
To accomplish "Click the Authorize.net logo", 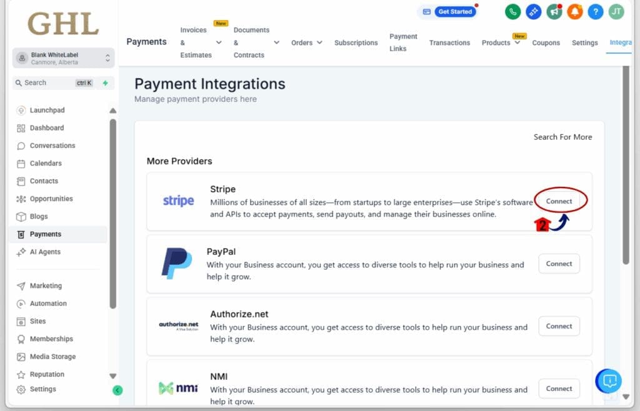I will [x=178, y=325].
